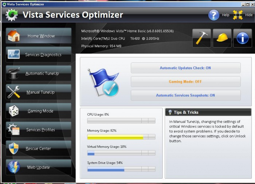Select Gaming Mode sidebar label
255x184 pixels.
point(40,111)
